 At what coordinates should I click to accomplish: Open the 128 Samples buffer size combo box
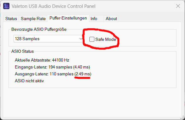click(48, 39)
